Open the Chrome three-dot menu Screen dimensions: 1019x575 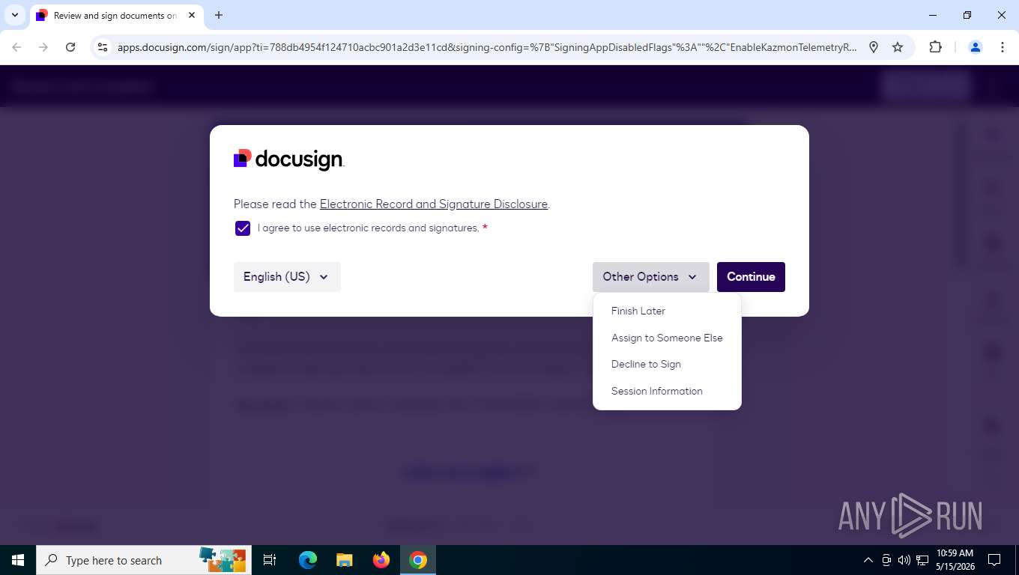[x=1003, y=47]
